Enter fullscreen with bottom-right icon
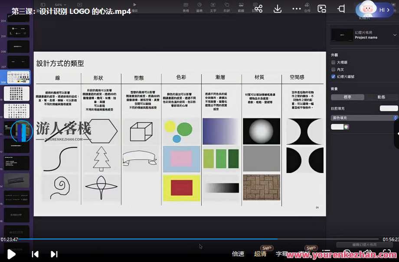 [x=386, y=253]
